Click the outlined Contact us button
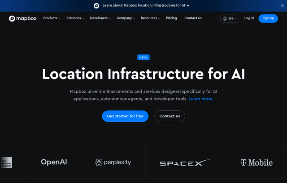The image size is (287, 183). (170, 116)
